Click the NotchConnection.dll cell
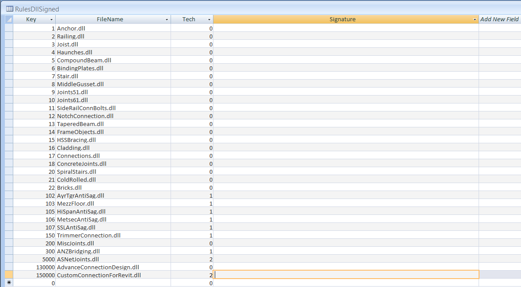 point(113,116)
